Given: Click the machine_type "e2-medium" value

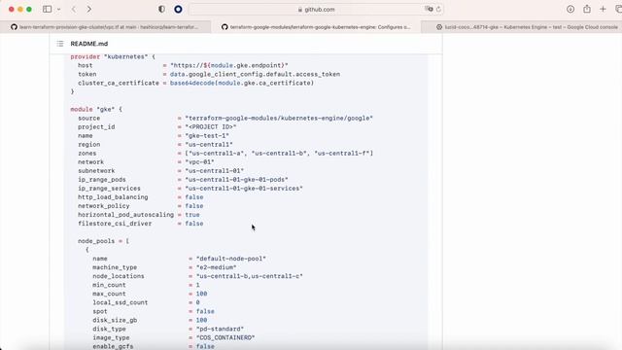Looking at the screenshot, I should click(216, 267).
